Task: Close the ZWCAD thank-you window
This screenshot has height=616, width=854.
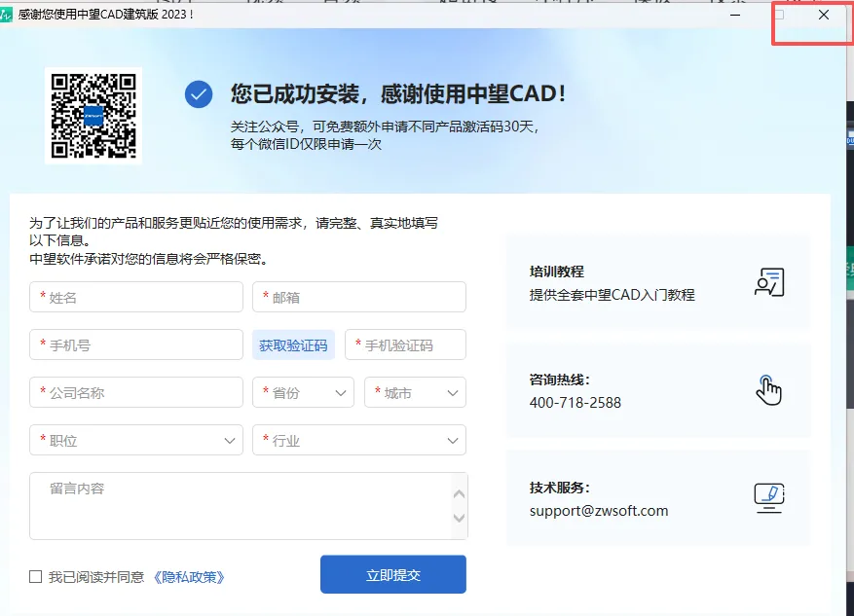Action: (x=824, y=15)
